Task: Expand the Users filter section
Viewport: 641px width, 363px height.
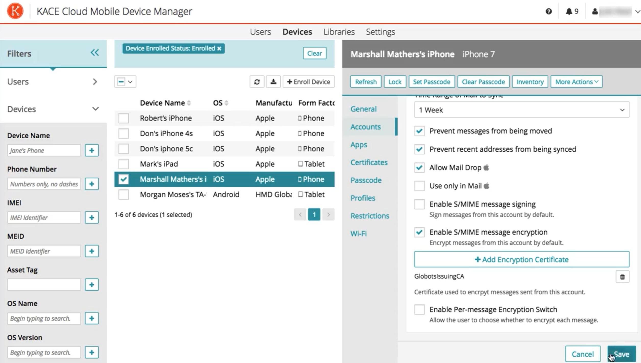Action: [95, 82]
